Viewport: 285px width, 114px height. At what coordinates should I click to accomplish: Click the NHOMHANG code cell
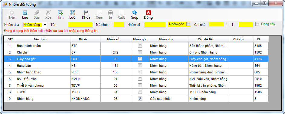(x=85, y=99)
